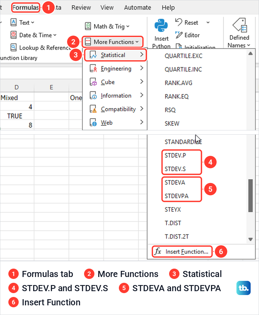Click the Compatibility warning-triangle icon
The height and width of the screenshot is (315, 259).
(x=93, y=109)
